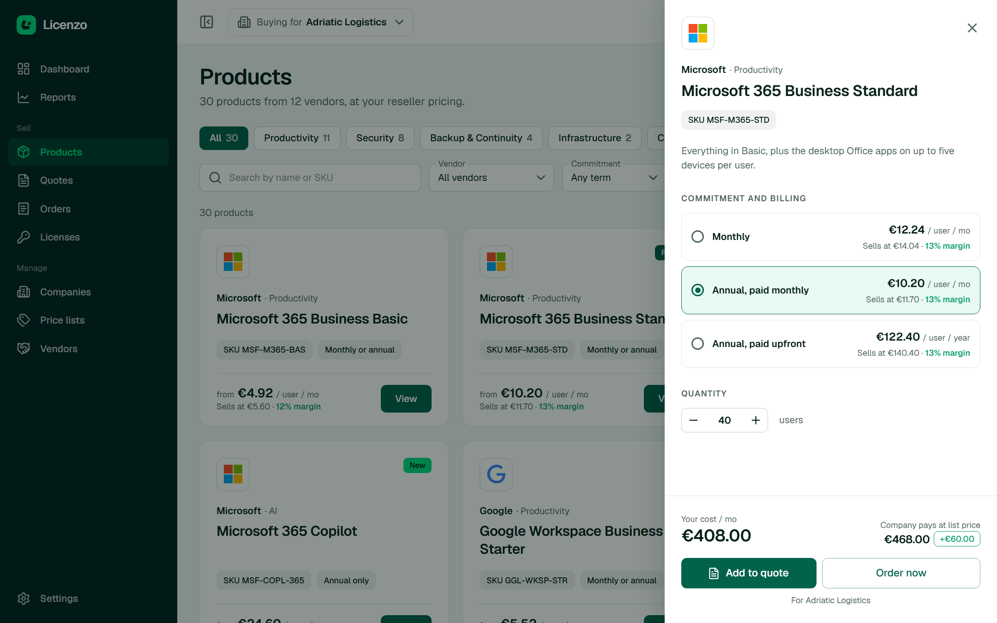Image resolution: width=997 pixels, height=623 pixels.
Task: Switch to Backup & Continuity tab
Action: pyautogui.click(x=481, y=138)
